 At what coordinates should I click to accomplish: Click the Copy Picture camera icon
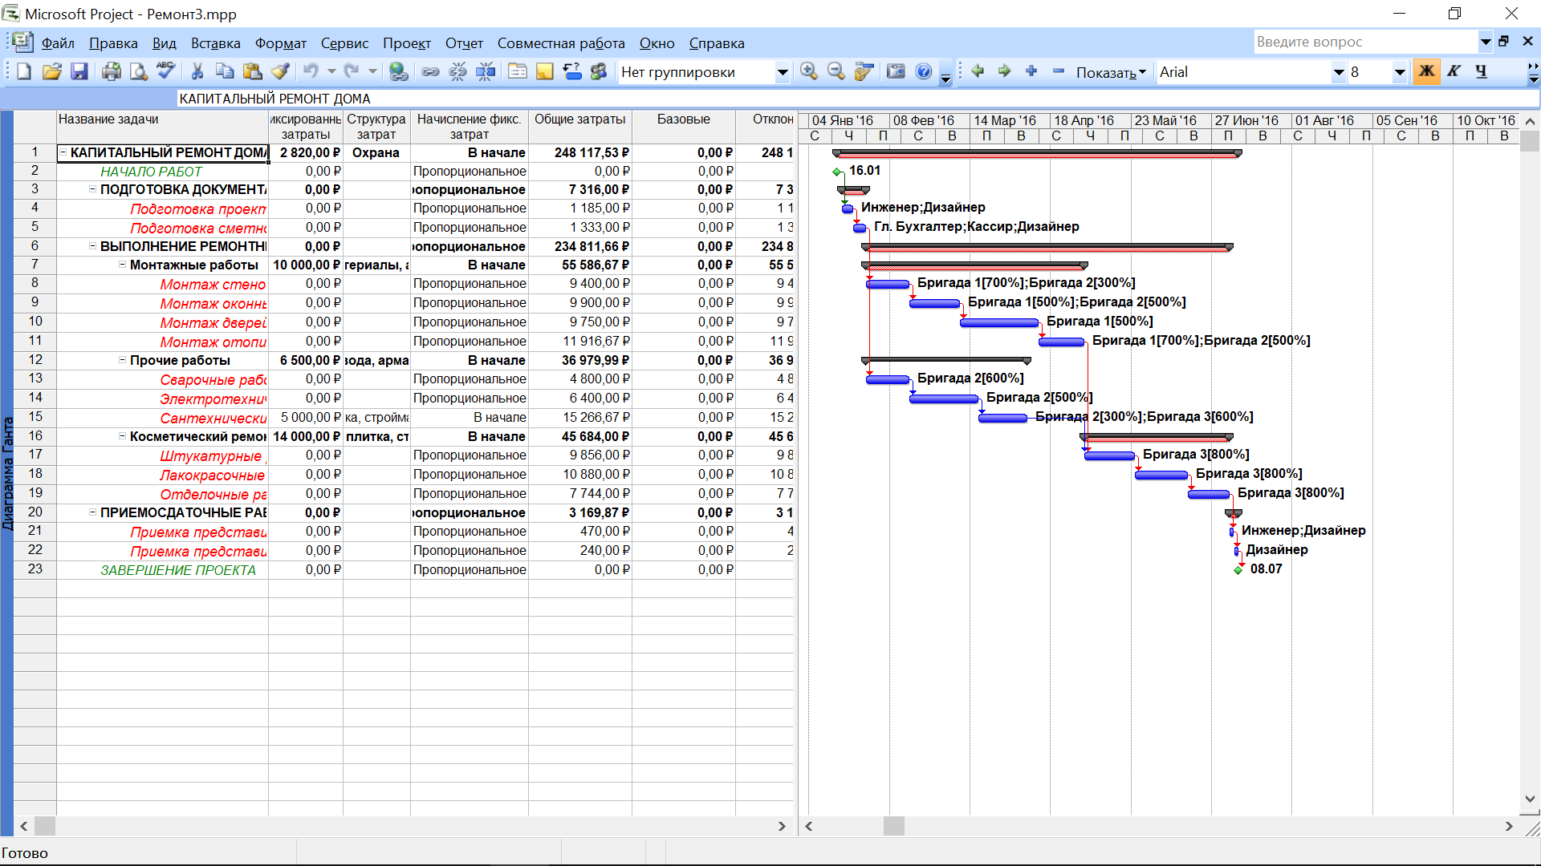click(896, 72)
